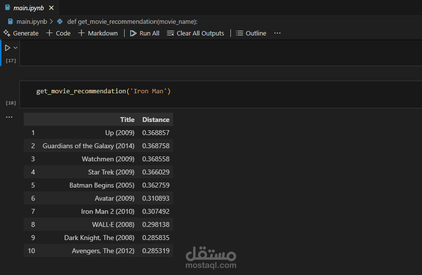Viewport: 422px width, 275px height.
Task: Select the 'Iron Man 2 (2010)' cell
Action: [x=108, y=211]
